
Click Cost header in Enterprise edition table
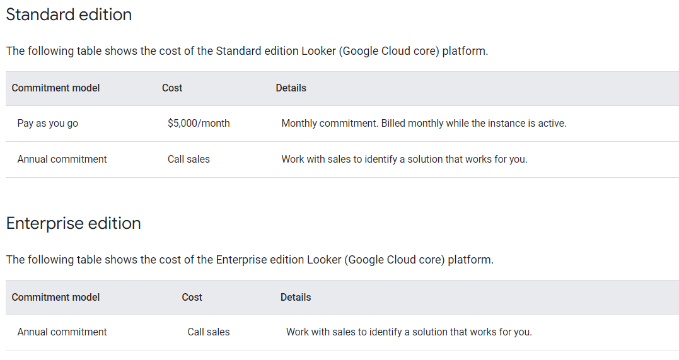pyautogui.click(x=192, y=297)
